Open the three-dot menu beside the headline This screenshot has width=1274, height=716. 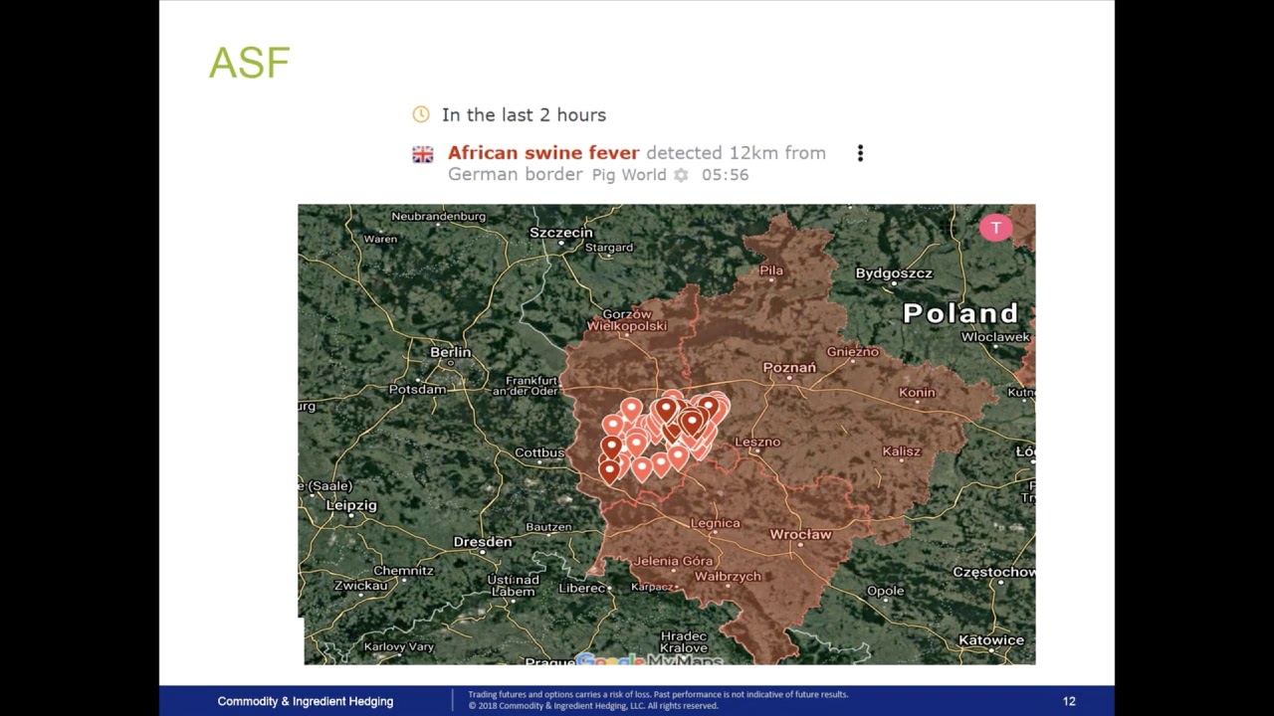pos(860,153)
